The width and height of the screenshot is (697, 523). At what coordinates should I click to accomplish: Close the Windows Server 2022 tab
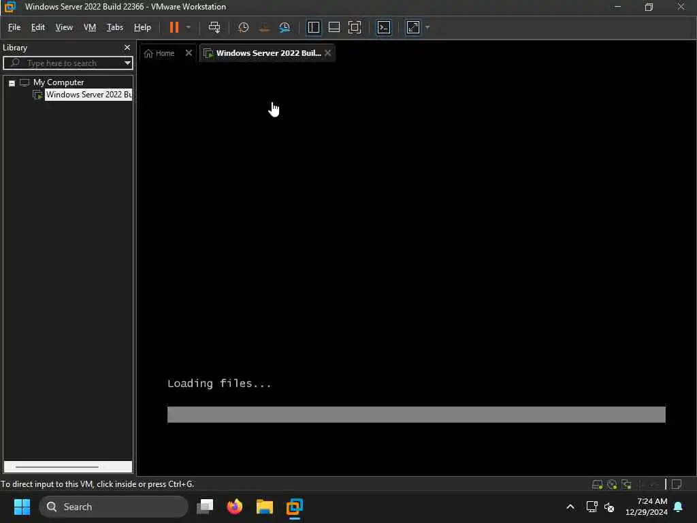pos(327,53)
